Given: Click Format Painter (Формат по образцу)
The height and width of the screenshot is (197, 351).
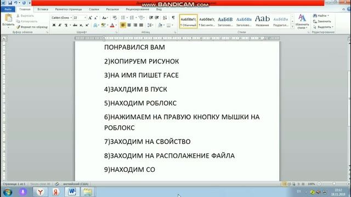Looking at the screenshot, I should tap(32, 27).
